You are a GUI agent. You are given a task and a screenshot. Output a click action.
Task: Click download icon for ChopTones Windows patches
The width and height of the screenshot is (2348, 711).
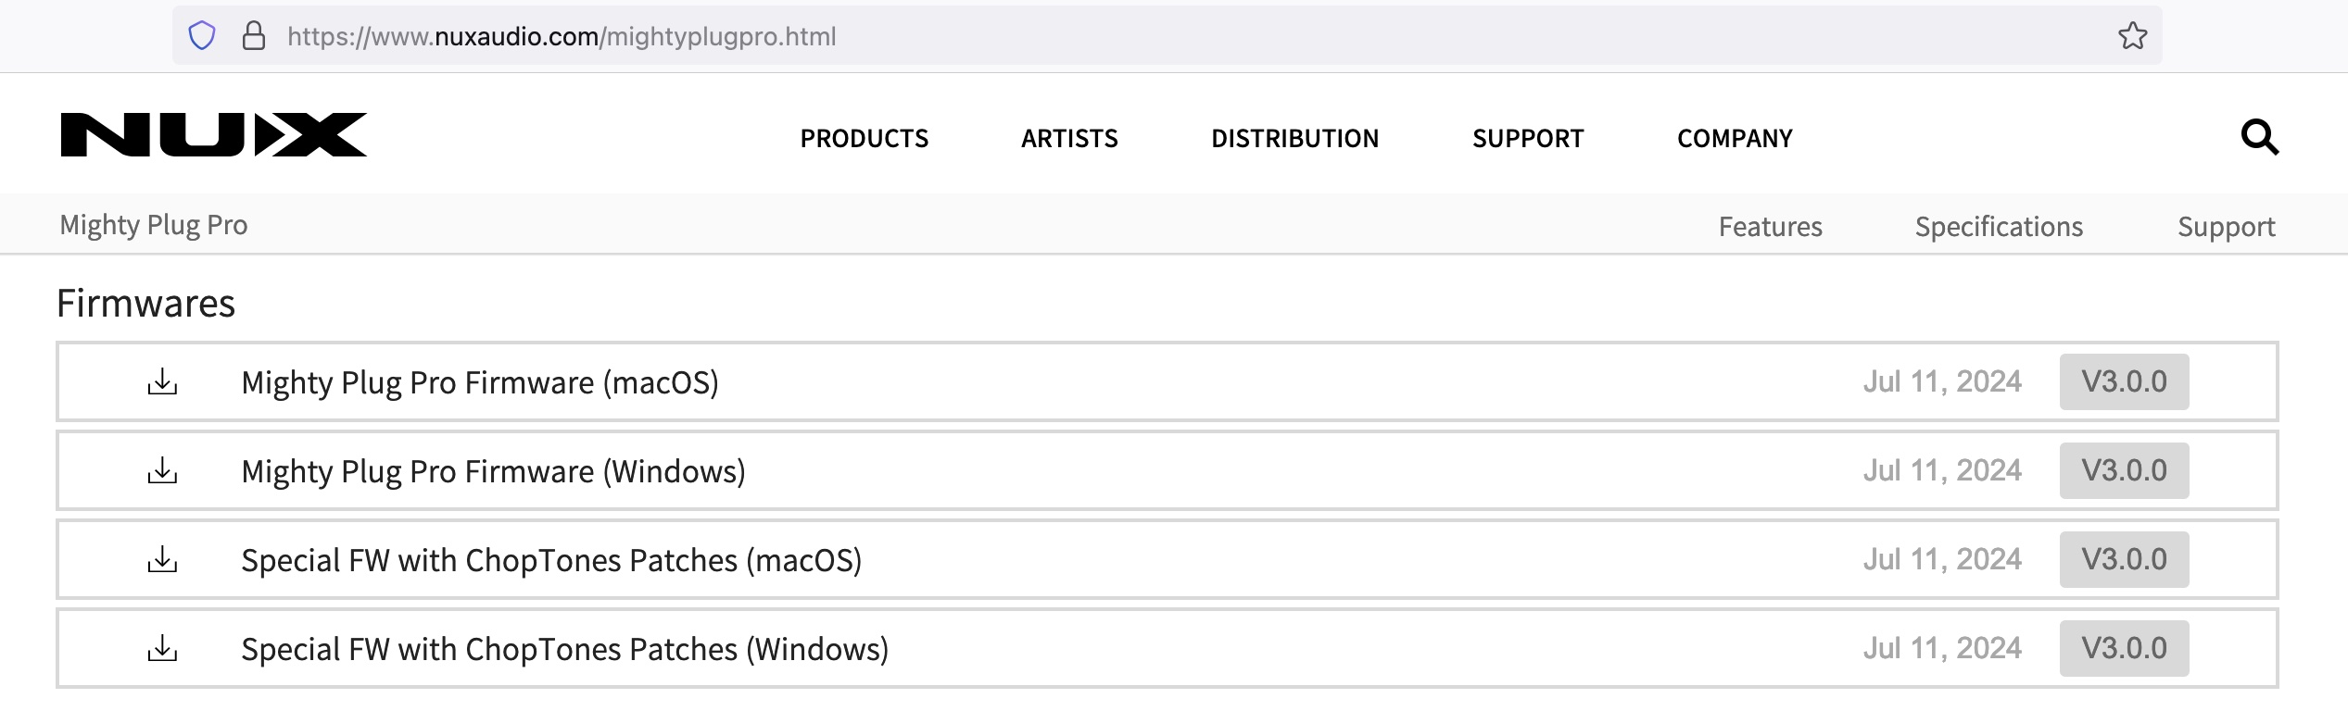[x=162, y=648]
